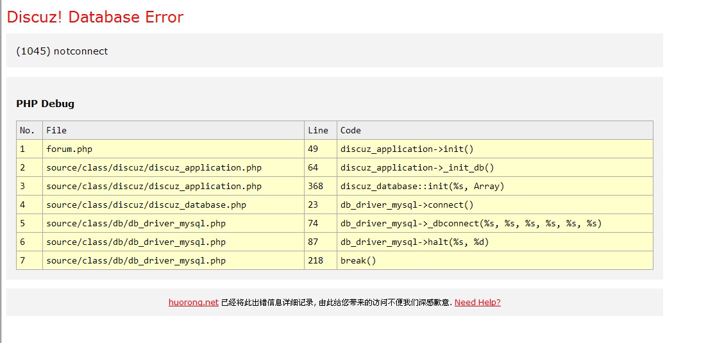The image size is (708, 343).
Task: Open the huorong.net link
Action: 194,303
